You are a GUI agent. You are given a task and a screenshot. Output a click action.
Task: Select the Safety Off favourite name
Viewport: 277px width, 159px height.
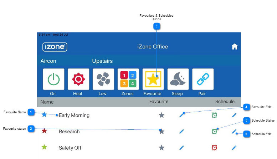[x=70, y=148]
